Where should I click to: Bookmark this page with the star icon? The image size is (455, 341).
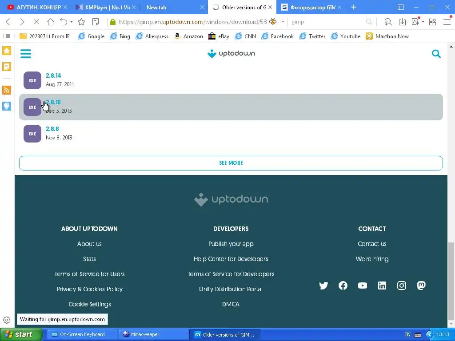(x=81, y=22)
